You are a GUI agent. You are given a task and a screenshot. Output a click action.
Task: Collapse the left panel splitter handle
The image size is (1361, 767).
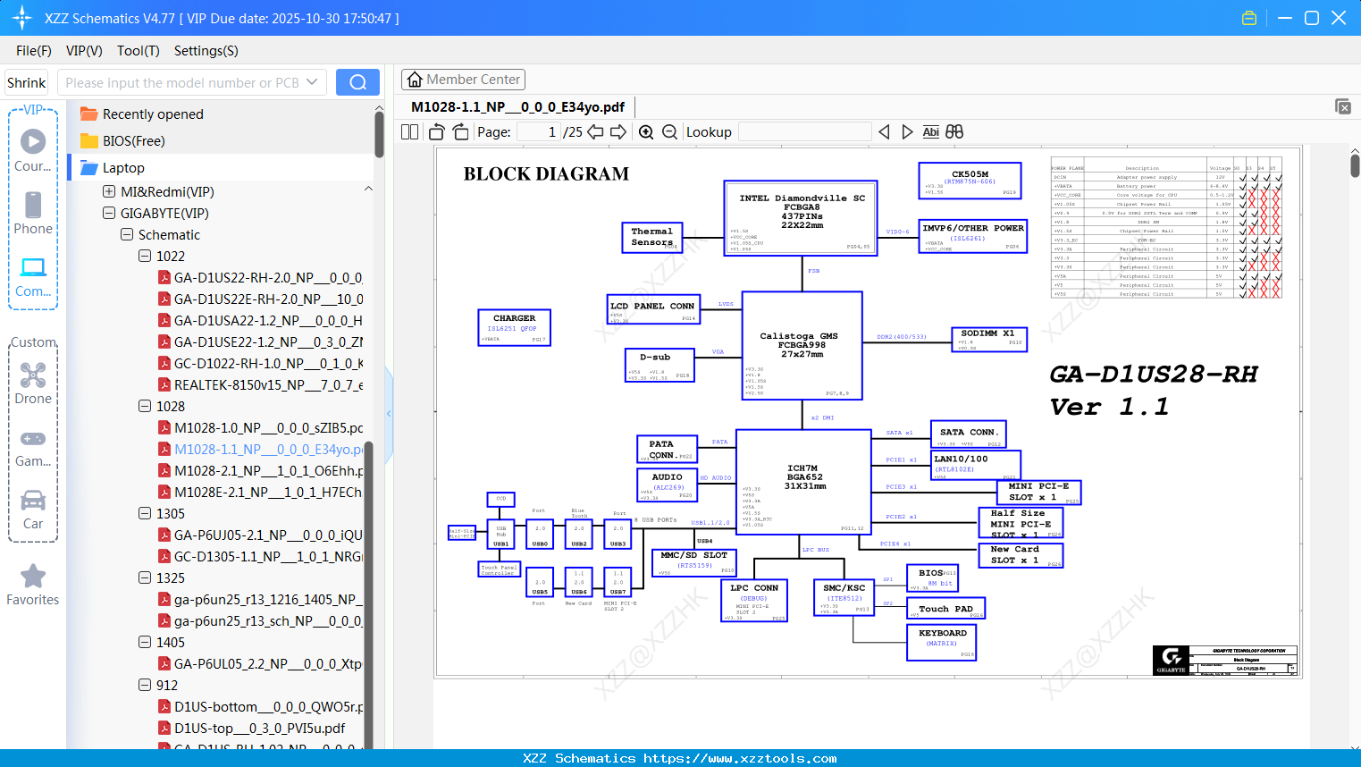(x=389, y=413)
